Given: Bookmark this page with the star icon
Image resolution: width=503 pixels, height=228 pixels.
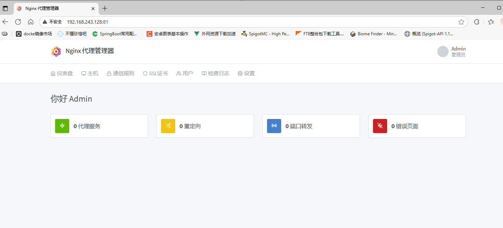Looking at the screenshot, I should tap(461, 22).
